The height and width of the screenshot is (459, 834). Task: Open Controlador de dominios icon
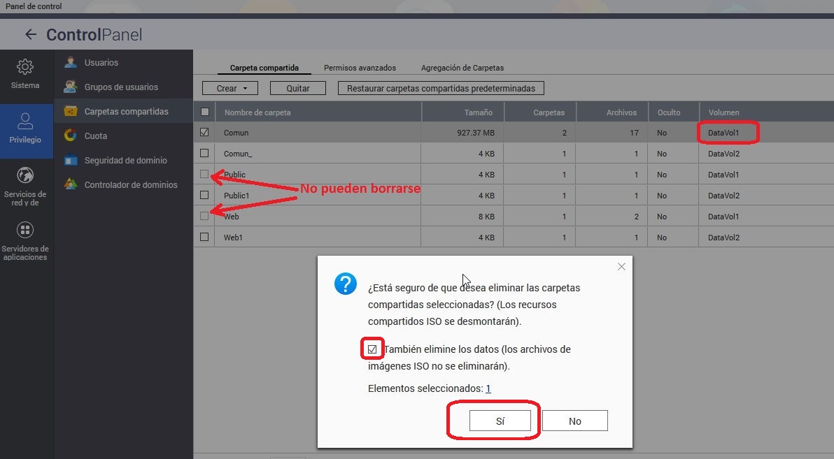[x=71, y=185]
